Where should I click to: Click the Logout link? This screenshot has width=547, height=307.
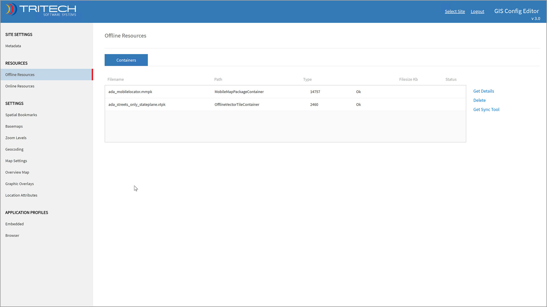point(477,11)
